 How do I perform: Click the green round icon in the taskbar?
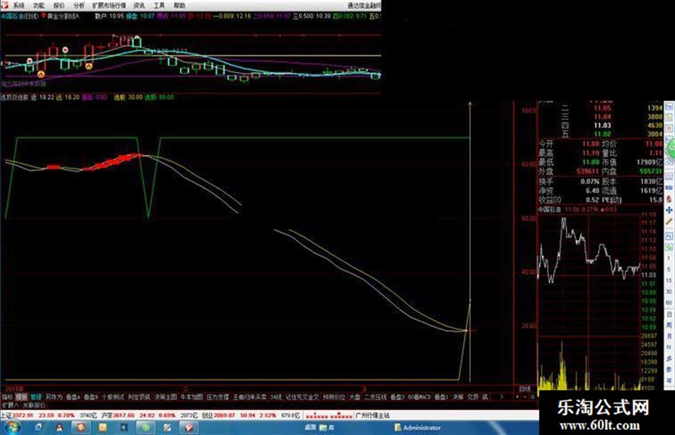(146, 427)
